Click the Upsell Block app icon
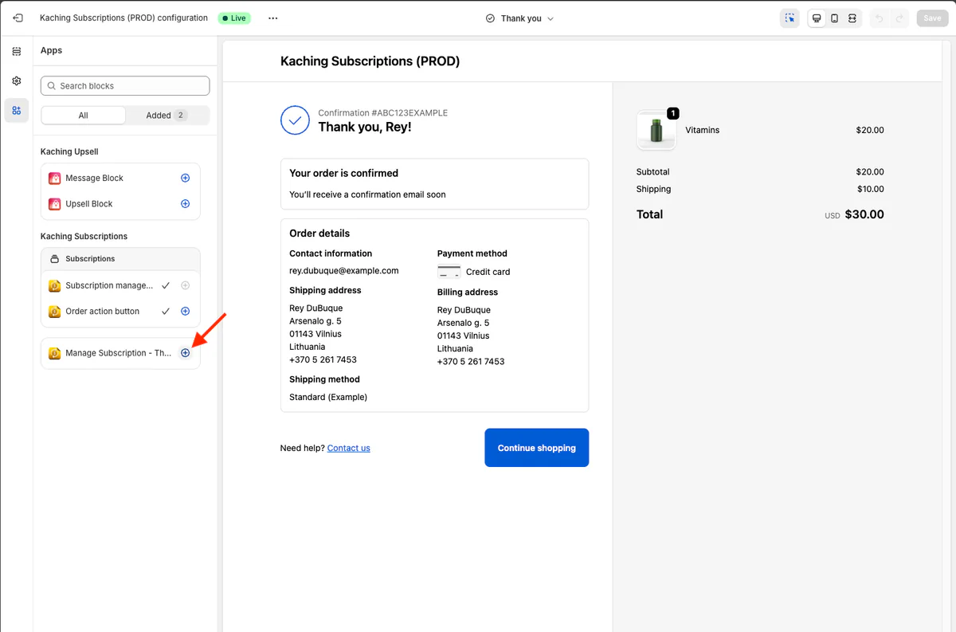 click(54, 204)
